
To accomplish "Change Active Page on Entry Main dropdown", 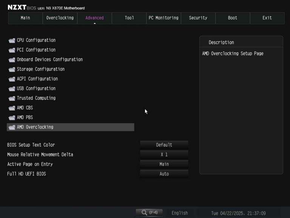I will point(164,164).
